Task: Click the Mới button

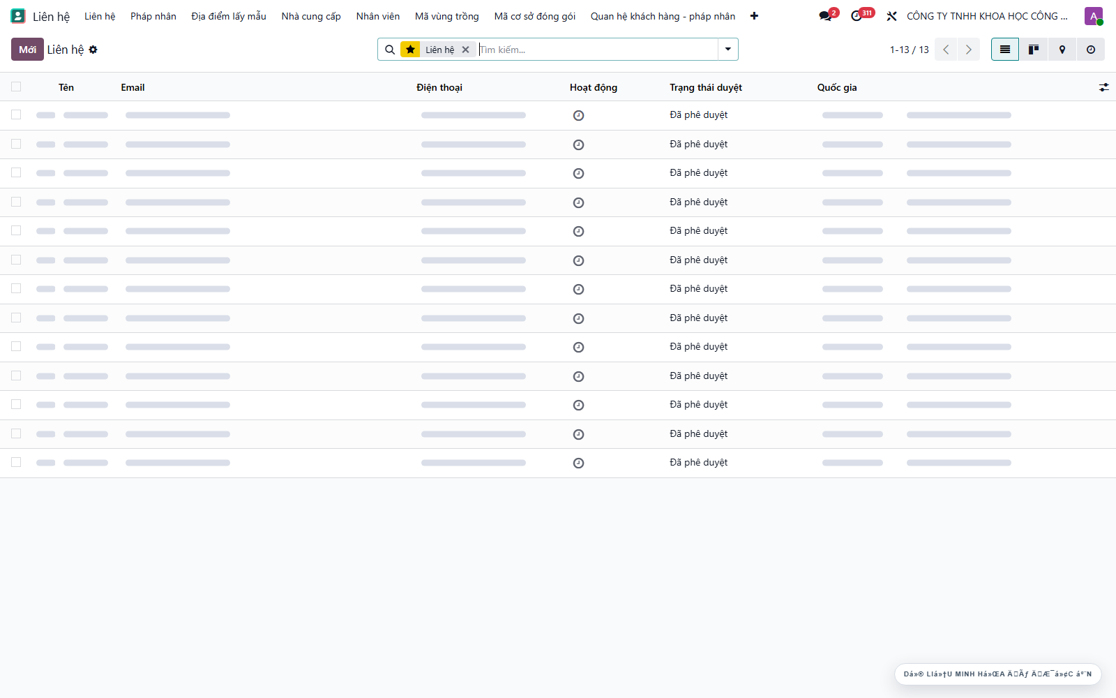Action: 27,50
